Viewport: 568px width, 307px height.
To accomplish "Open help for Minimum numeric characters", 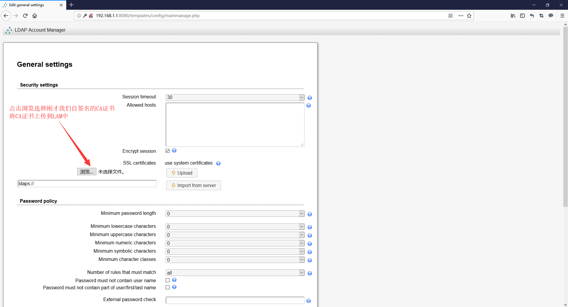I will (x=310, y=244).
